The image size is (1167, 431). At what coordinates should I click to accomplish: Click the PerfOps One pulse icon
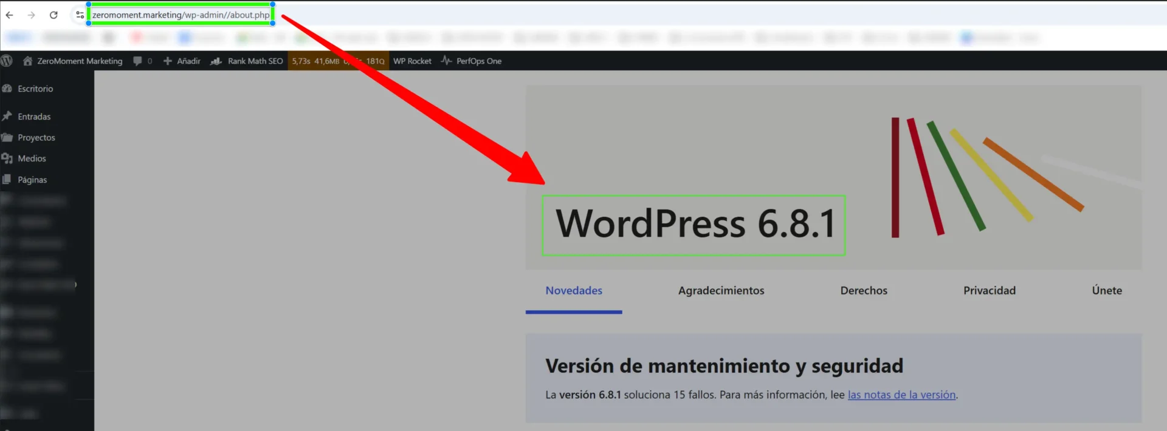click(x=447, y=61)
